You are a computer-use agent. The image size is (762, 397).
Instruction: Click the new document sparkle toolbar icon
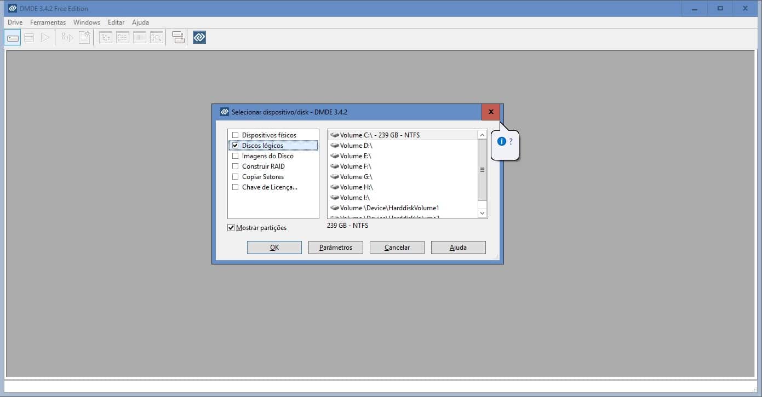[x=84, y=38]
